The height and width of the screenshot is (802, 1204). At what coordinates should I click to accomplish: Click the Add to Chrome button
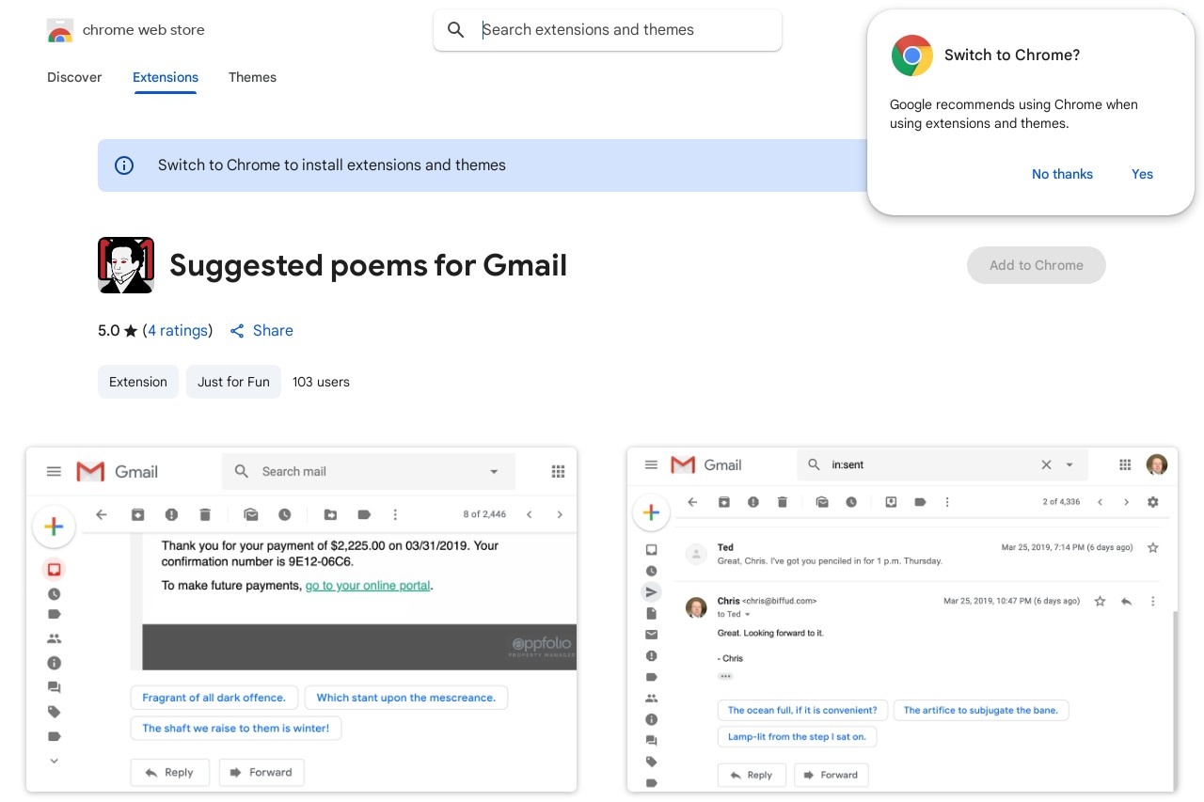tap(1037, 265)
